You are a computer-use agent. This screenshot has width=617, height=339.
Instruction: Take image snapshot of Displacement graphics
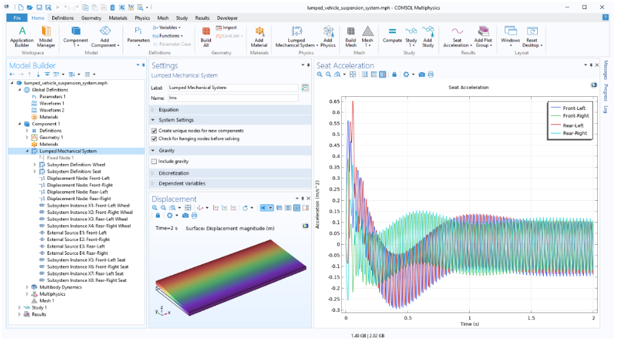[x=185, y=215]
